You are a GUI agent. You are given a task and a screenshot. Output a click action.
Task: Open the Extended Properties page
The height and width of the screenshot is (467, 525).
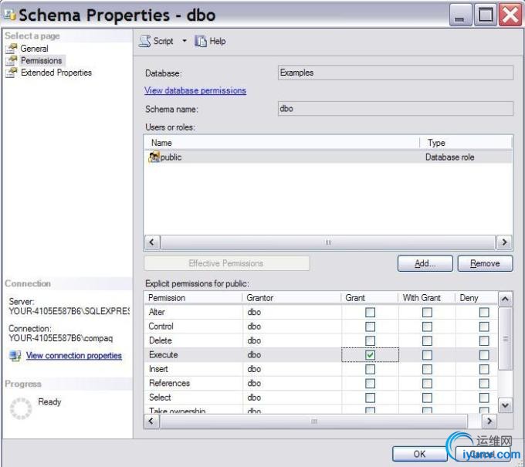(x=56, y=73)
